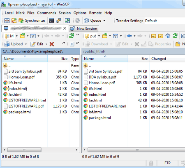The image size is (185, 168).
Task: Click the Synchronize Browsing icon
Action: click(x=14, y=21)
